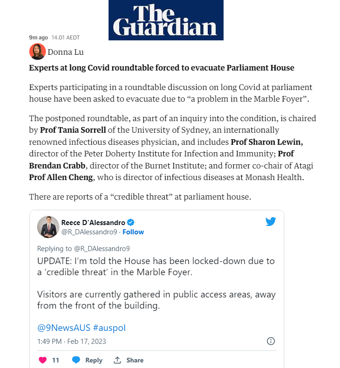340x368 pixels.
Task: Click the Guardian logo banner
Action: point(166,20)
